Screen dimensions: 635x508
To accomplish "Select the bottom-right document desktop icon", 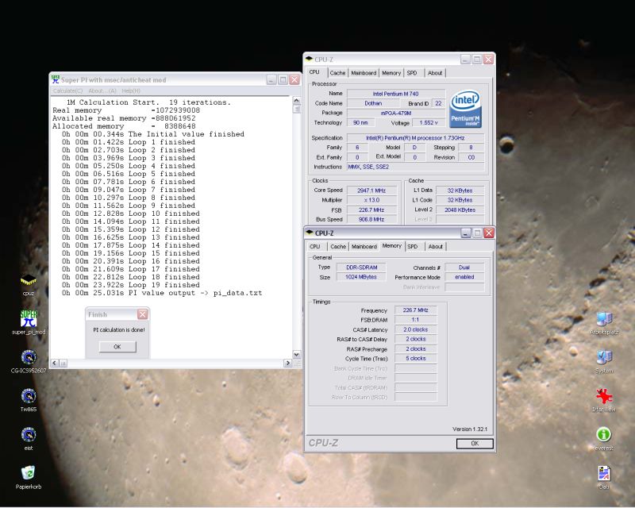I will click(x=604, y=477).
